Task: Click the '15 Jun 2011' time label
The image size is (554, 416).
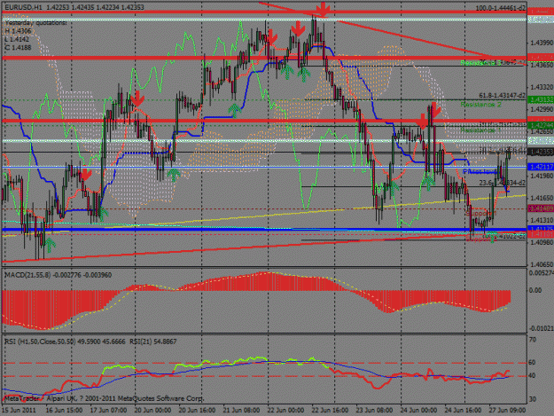Action: 19,410
